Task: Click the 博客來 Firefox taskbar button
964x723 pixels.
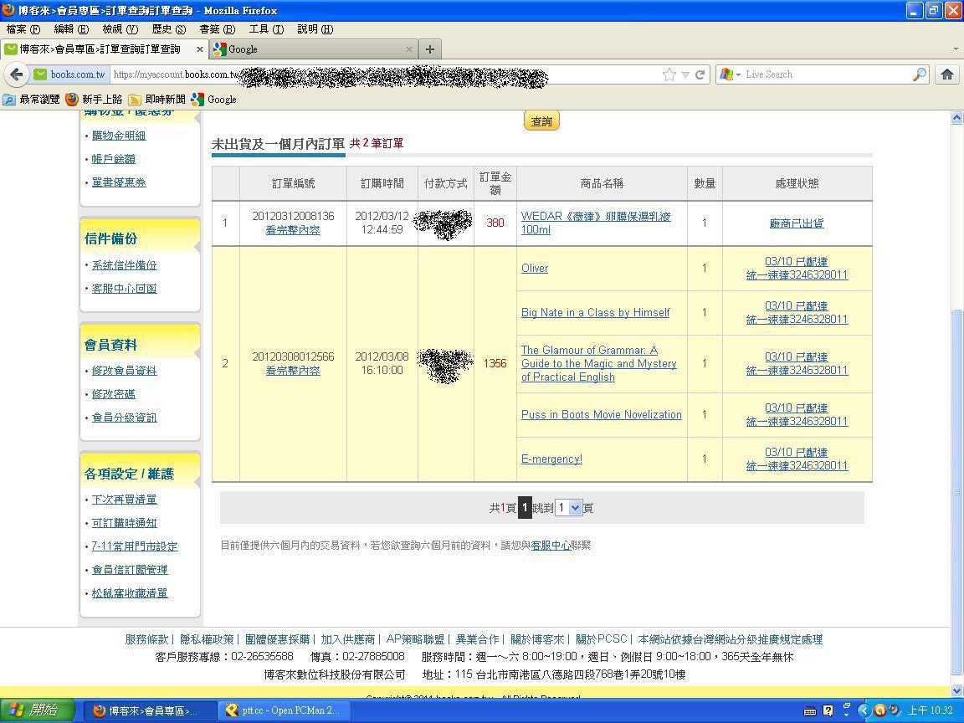Action: 149,710
